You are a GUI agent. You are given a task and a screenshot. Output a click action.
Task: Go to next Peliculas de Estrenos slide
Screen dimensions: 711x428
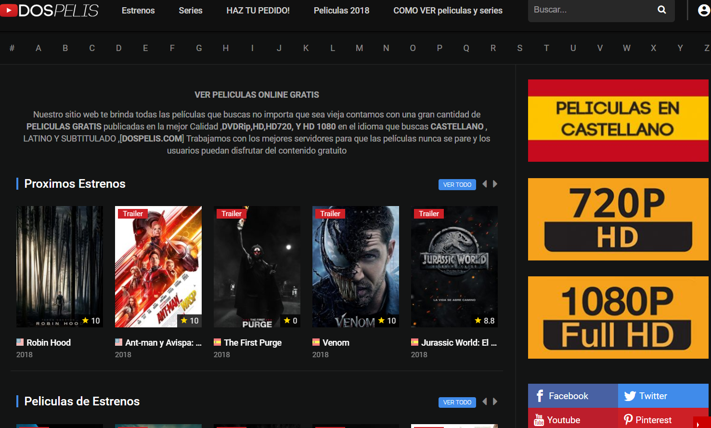495,402
